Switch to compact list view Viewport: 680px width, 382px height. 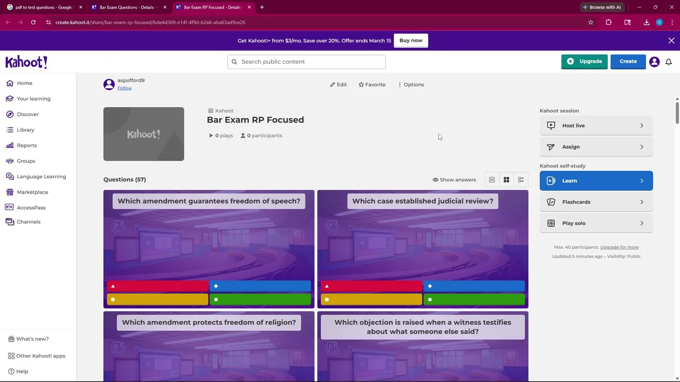tap(492, 180)
